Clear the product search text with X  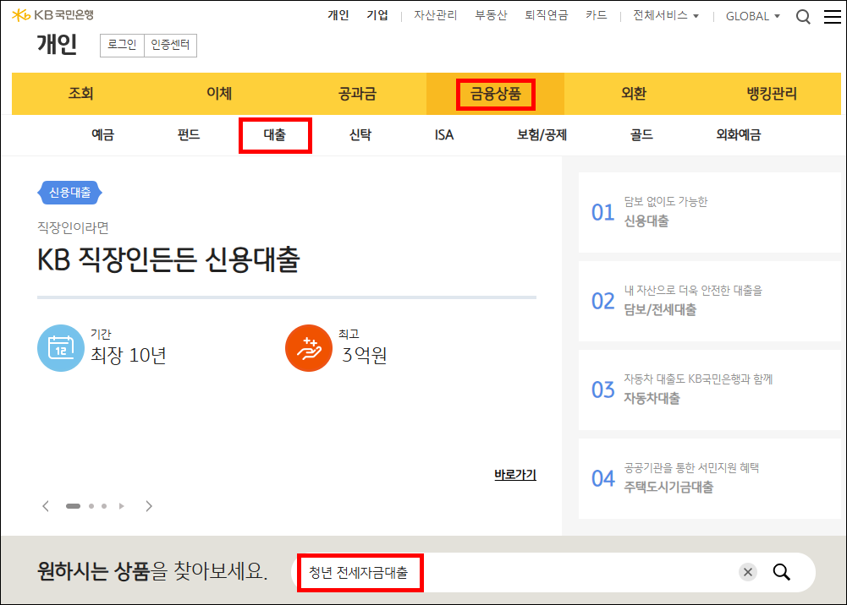point(748,572)
